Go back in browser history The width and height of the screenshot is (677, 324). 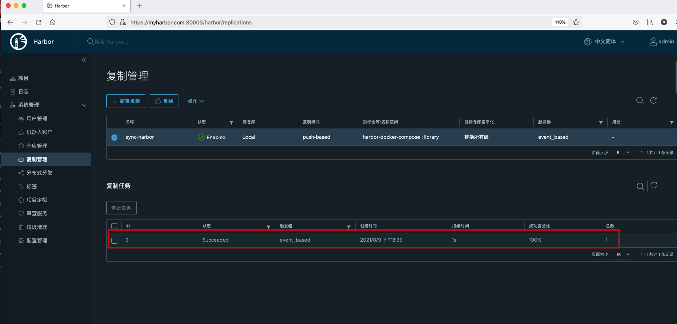10,22
